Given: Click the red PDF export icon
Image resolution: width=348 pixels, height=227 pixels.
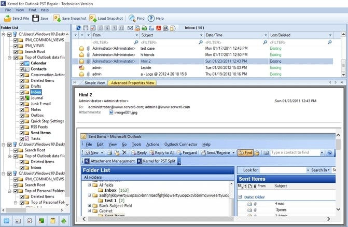Looking at the screenshot, I should pyautogui.click(x=159, y=28).
